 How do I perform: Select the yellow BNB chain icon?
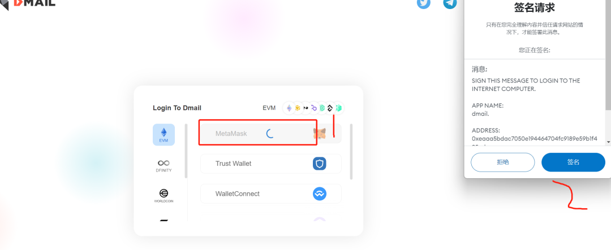click(298, 108)
